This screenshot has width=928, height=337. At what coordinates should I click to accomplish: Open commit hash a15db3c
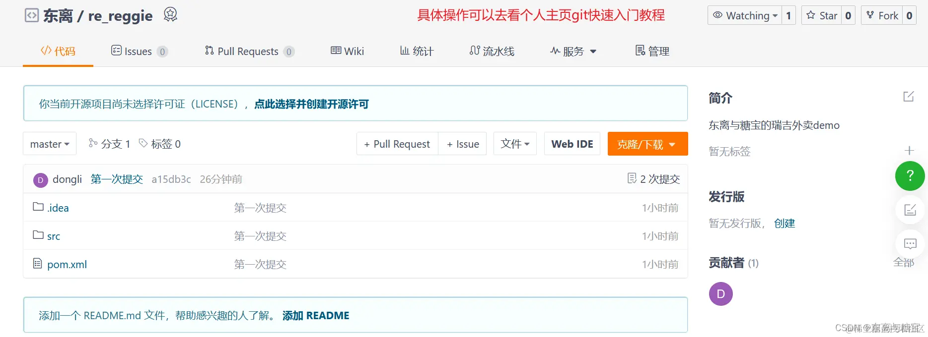click(171, 179)
